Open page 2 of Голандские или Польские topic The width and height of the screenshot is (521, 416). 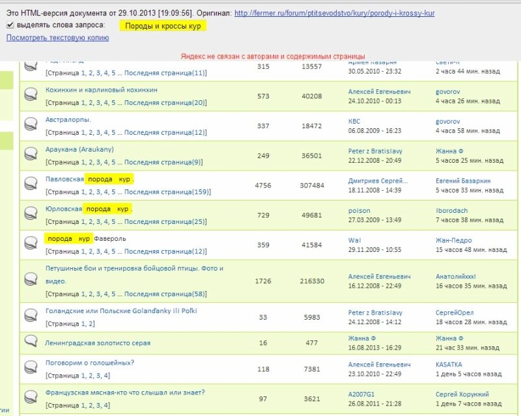[x=91, y=324]
